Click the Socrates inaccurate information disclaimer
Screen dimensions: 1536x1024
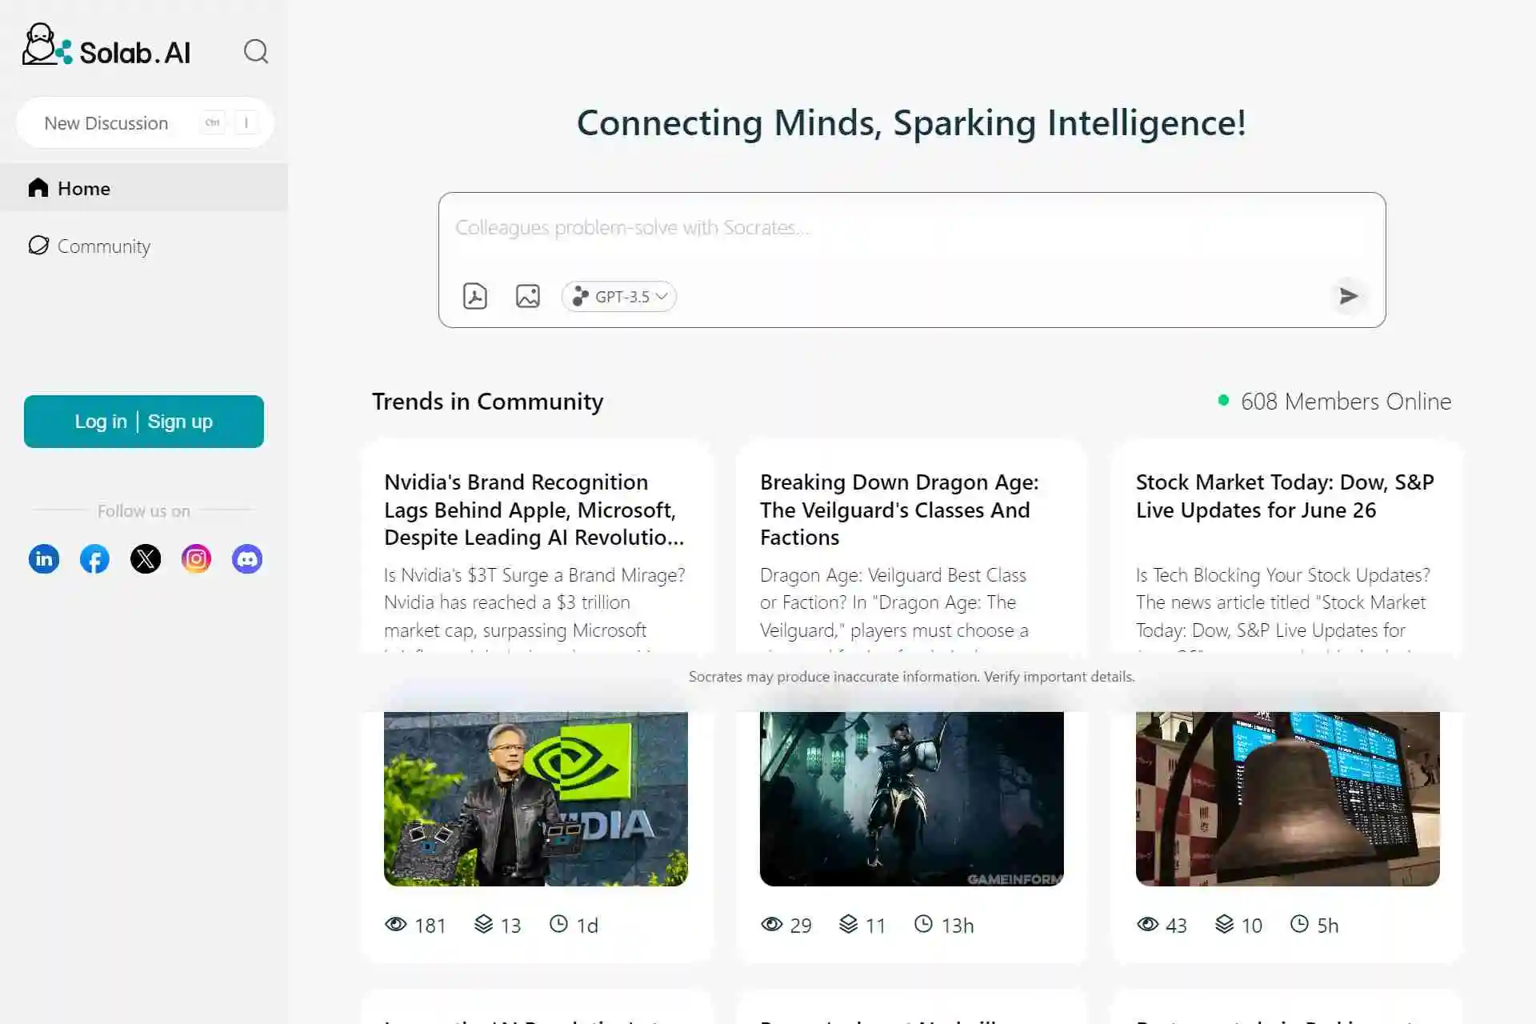click(912, 677)
